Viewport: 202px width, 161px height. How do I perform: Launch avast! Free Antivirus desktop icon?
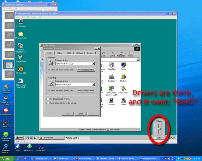point(6,89)
